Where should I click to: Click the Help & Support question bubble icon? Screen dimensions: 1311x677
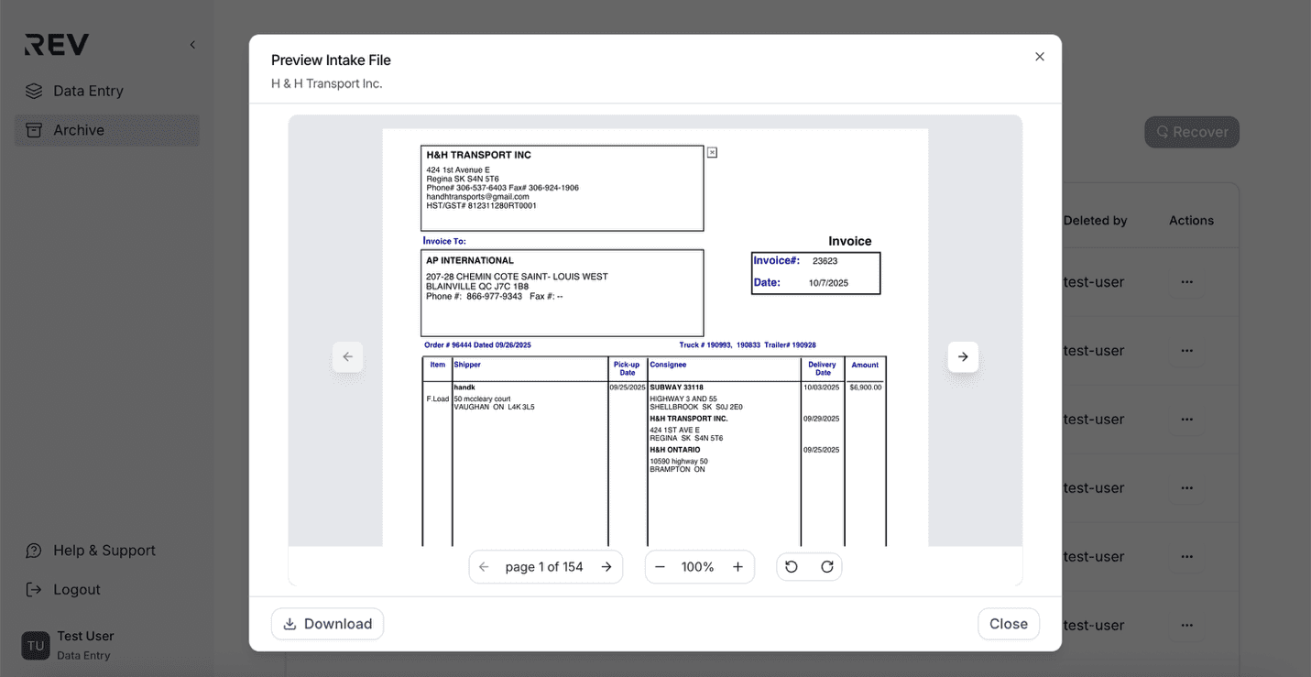click(34, 550)
